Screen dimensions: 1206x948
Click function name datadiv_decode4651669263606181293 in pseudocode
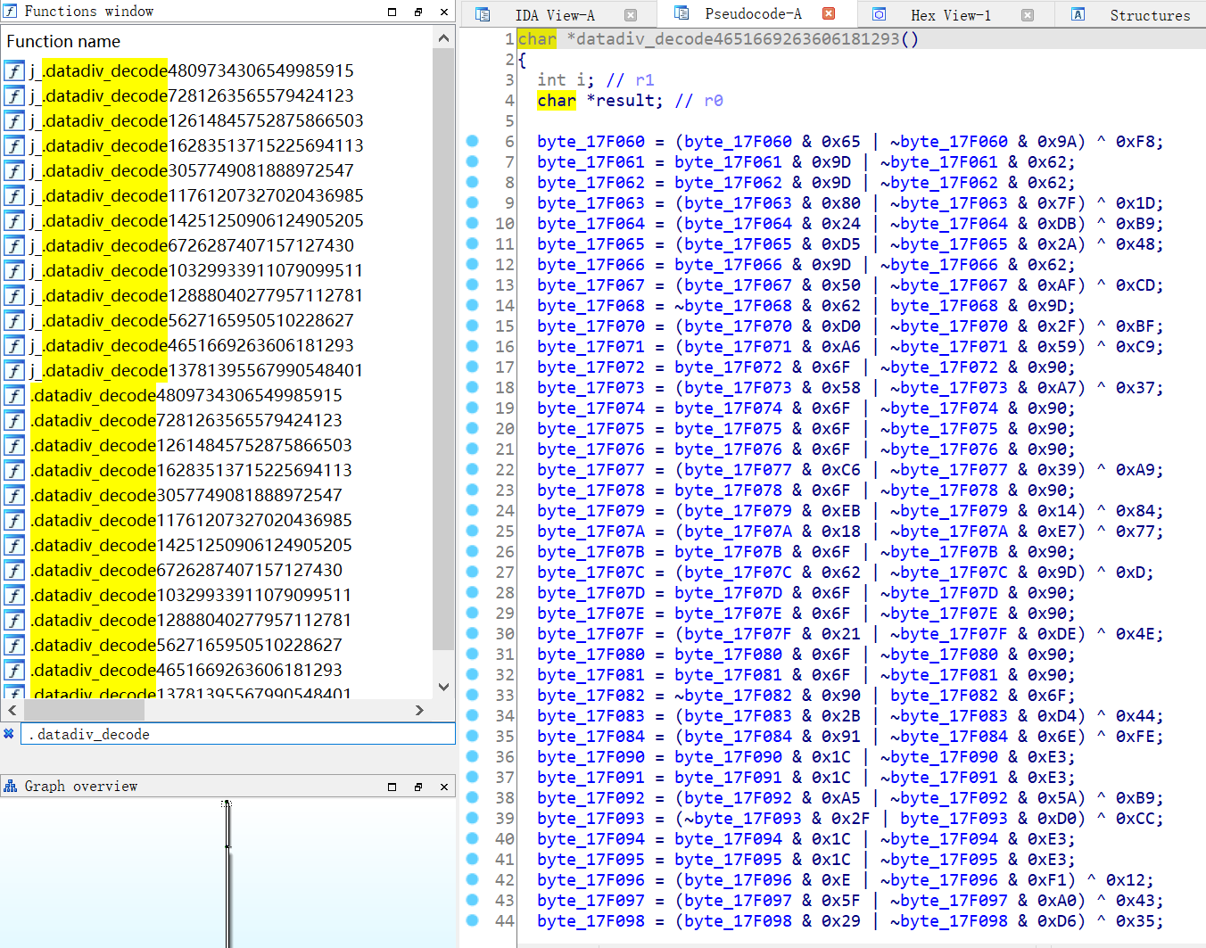(x=738, y=38)
